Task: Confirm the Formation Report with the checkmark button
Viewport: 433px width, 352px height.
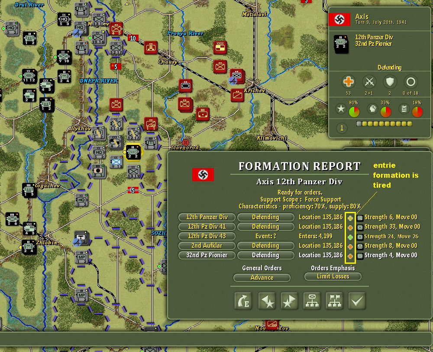Action: (357, 301)
